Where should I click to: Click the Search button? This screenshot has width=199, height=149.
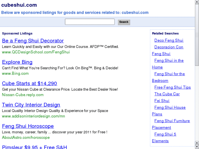(124, 22)
